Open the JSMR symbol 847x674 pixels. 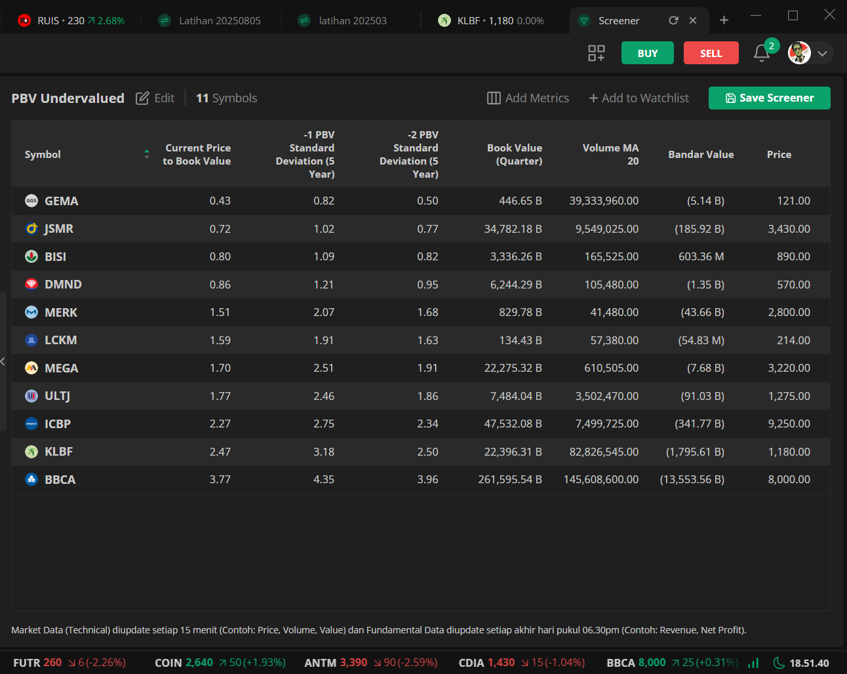click(x=59, y=229)
